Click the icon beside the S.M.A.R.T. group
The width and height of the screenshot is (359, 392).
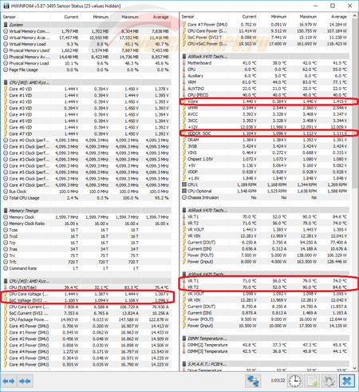184,364
